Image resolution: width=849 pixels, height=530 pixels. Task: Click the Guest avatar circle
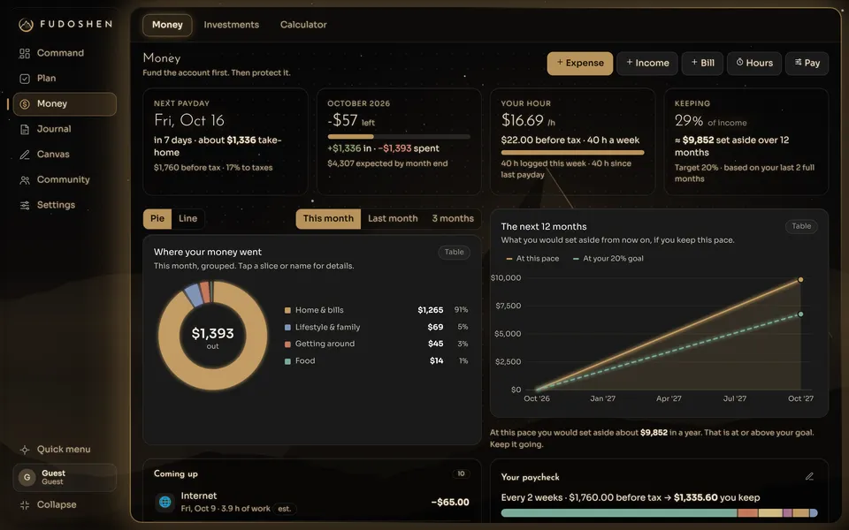click(x=27, y=478)
